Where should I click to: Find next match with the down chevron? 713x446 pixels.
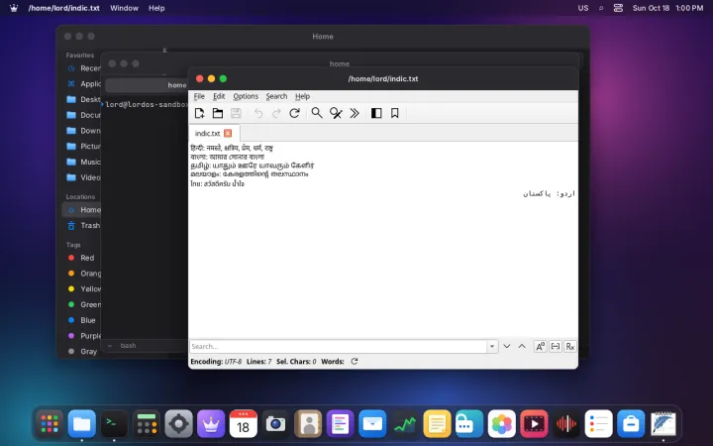[507, 346]
